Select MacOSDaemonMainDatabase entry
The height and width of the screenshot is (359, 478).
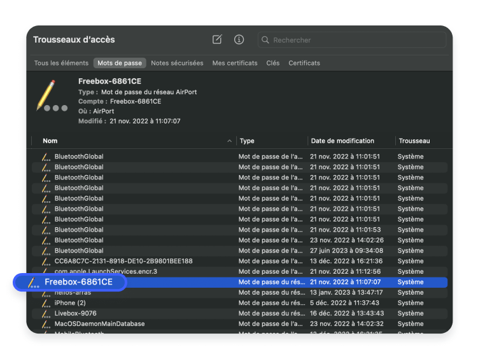point(239,323)
